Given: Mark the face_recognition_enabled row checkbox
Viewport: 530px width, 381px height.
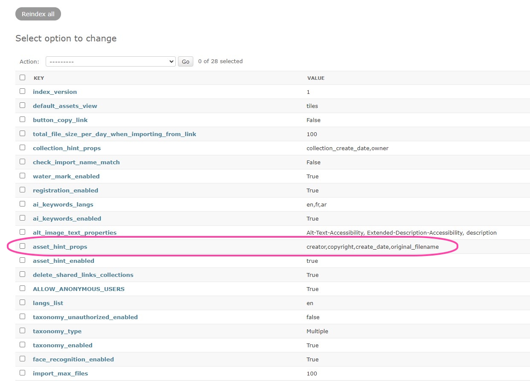Looking at the screenshot, I should (x=22, y=359).
